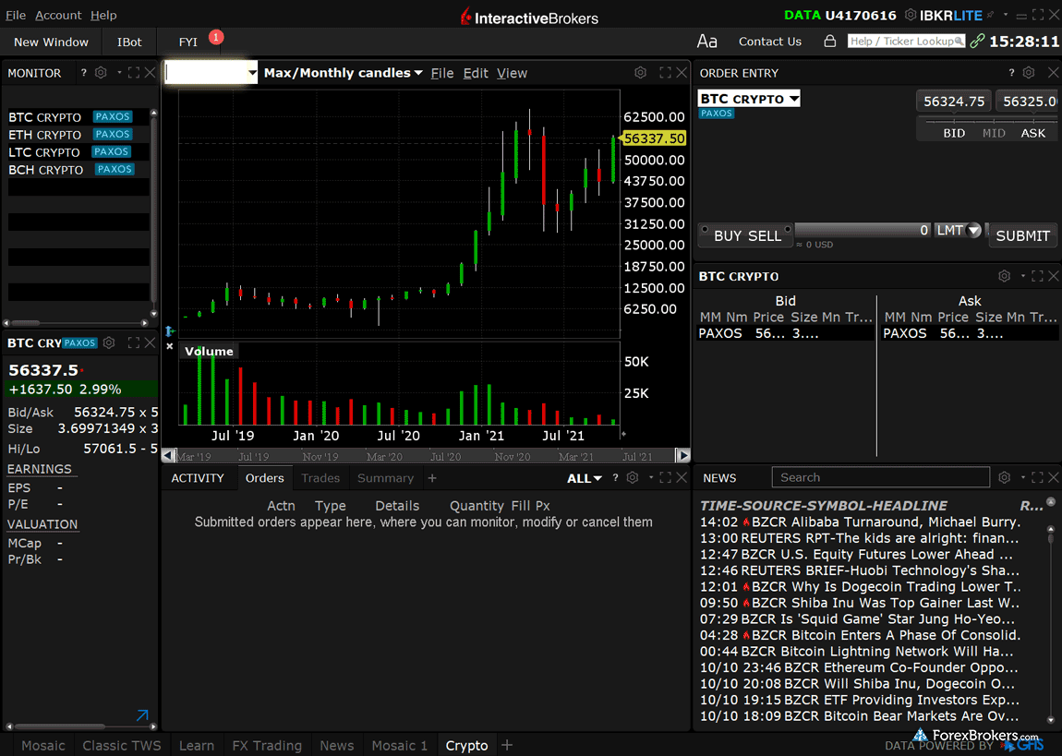Open Order Entry help question mark
The height and width of the screenshot is (756, 1062).
[x=1011, y=73]
